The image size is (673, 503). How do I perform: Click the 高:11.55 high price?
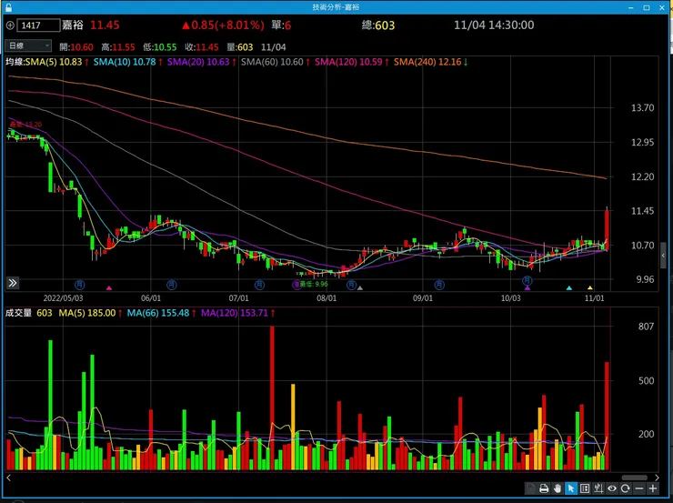pyautogui.click(x=118, y=47)
